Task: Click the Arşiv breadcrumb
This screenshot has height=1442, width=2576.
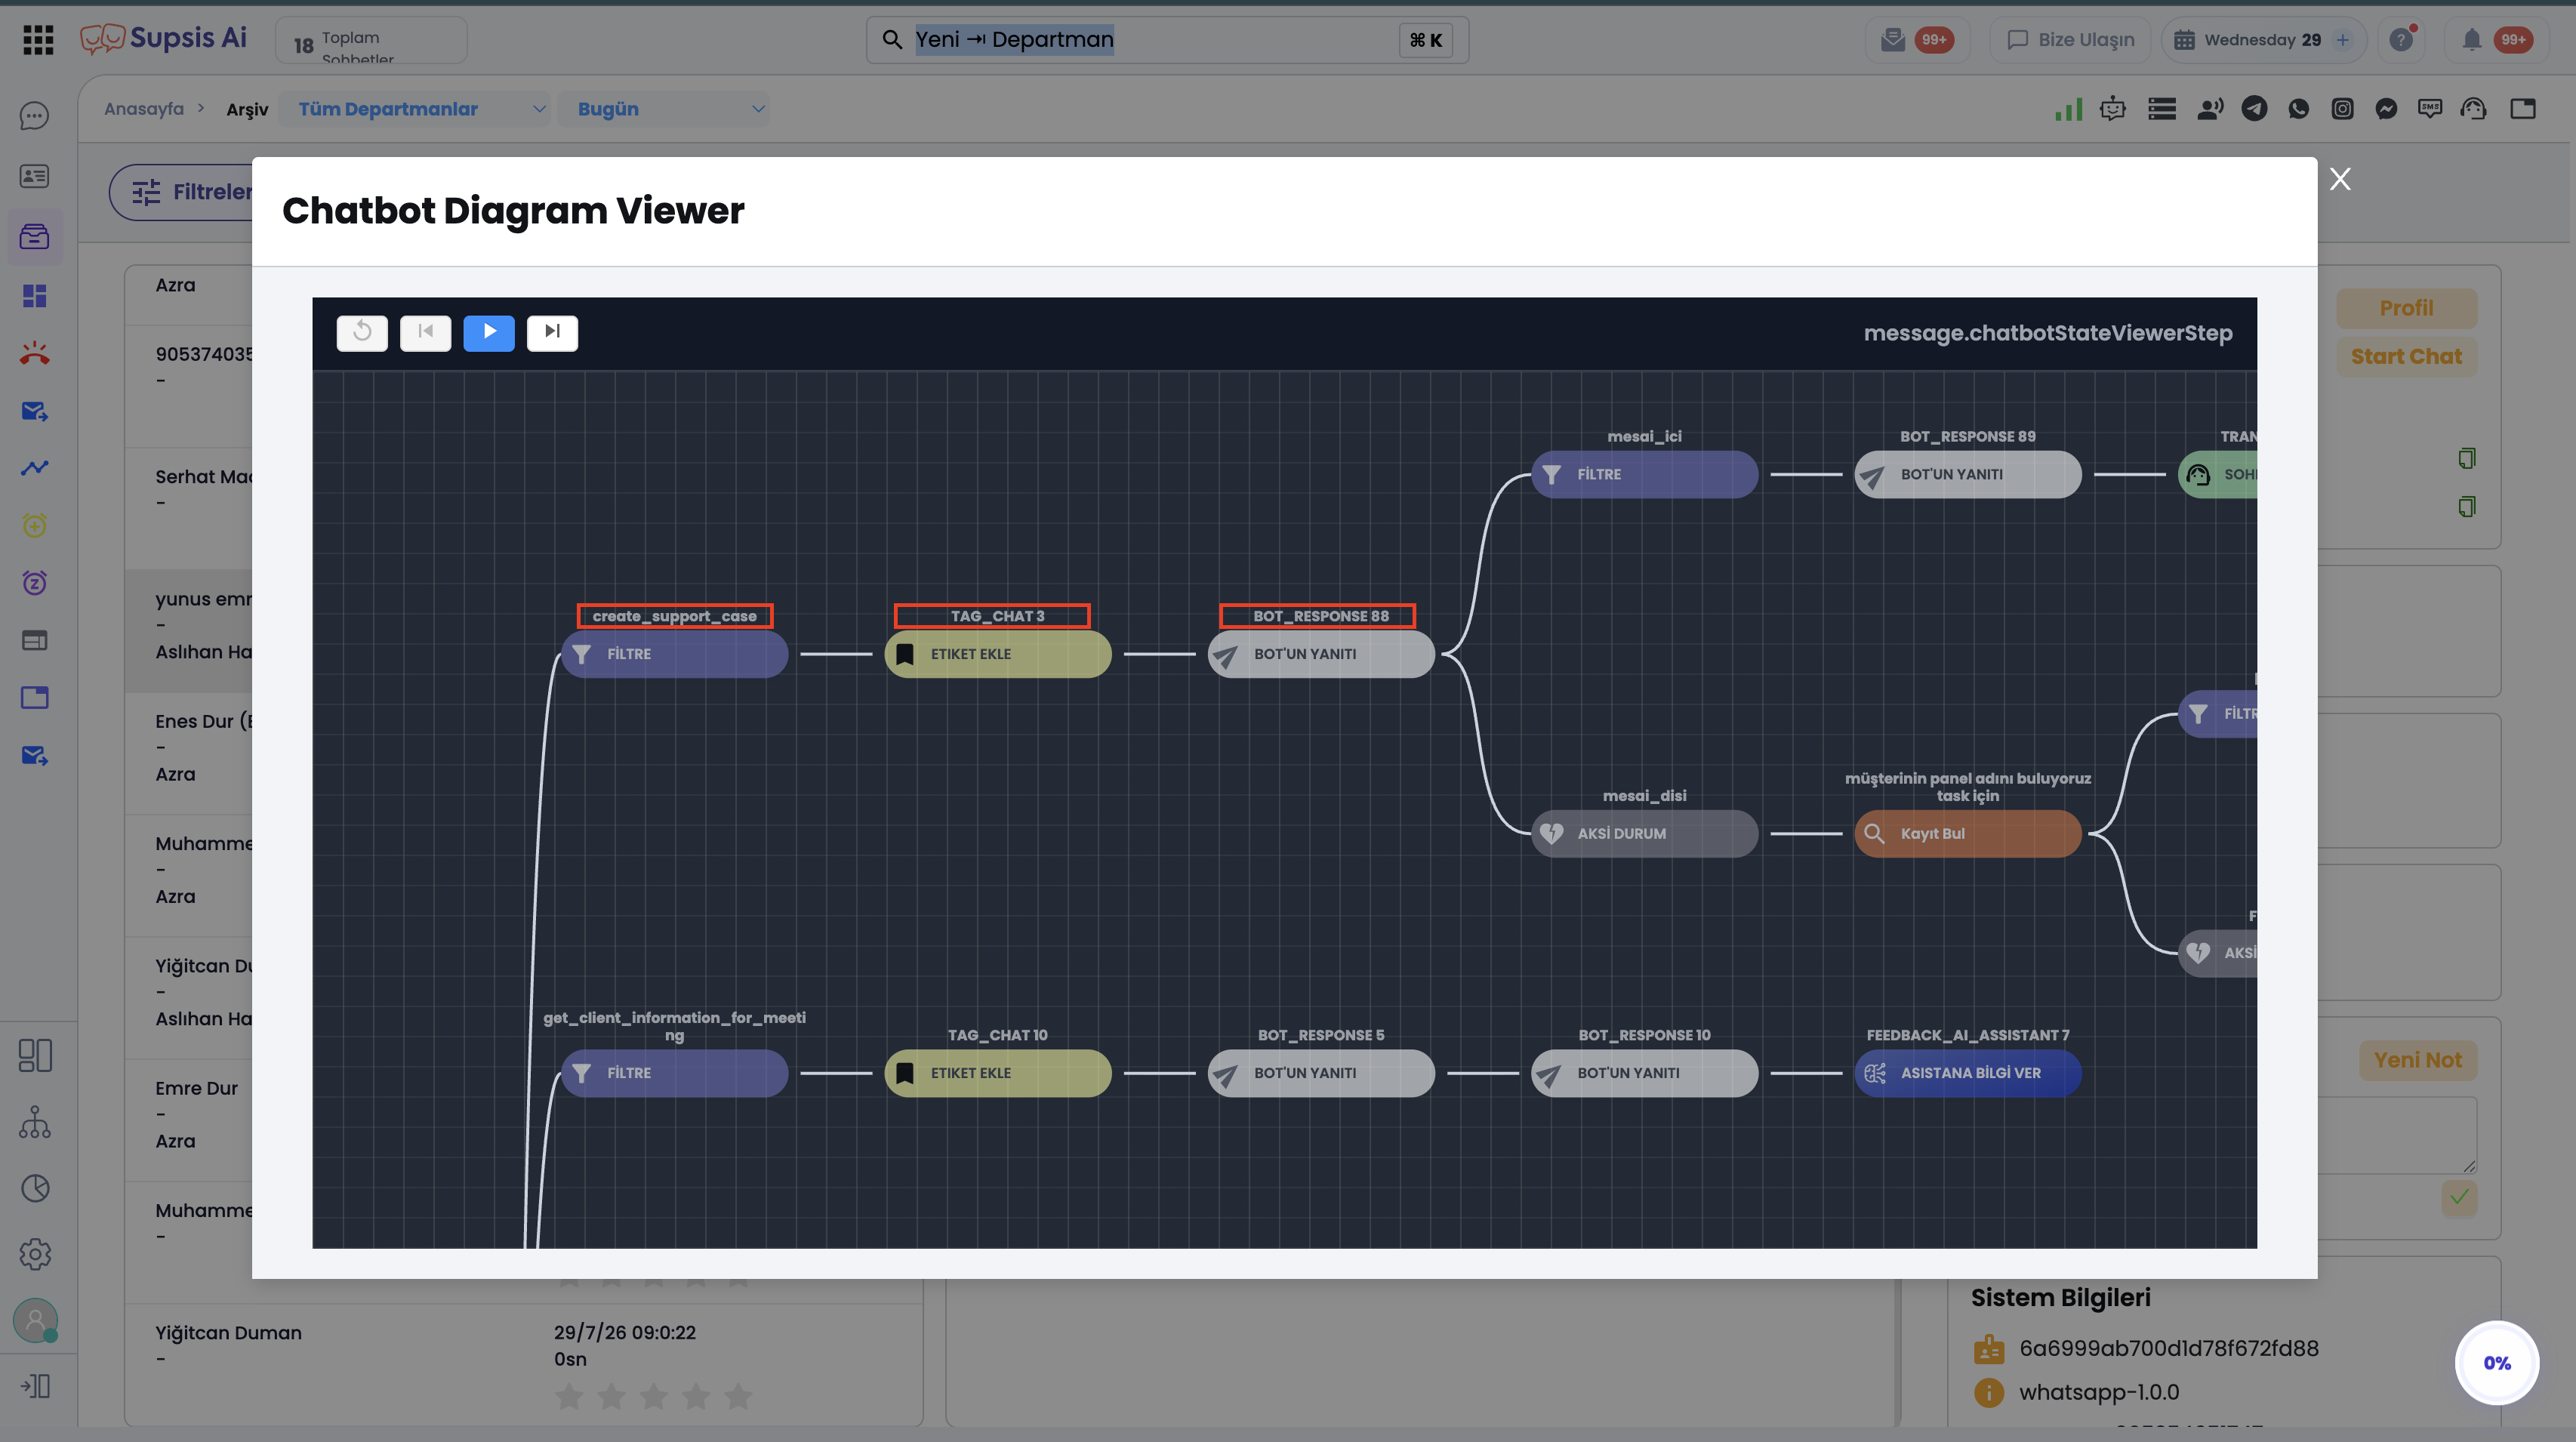Action: click(247, 109)
